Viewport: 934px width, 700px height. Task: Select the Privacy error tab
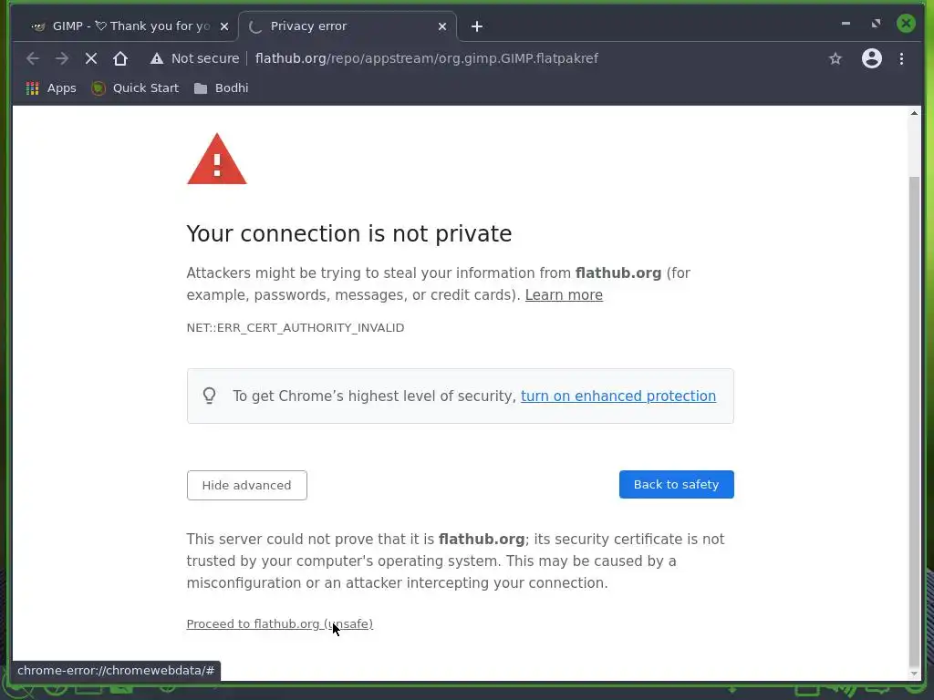pos(337,26)
